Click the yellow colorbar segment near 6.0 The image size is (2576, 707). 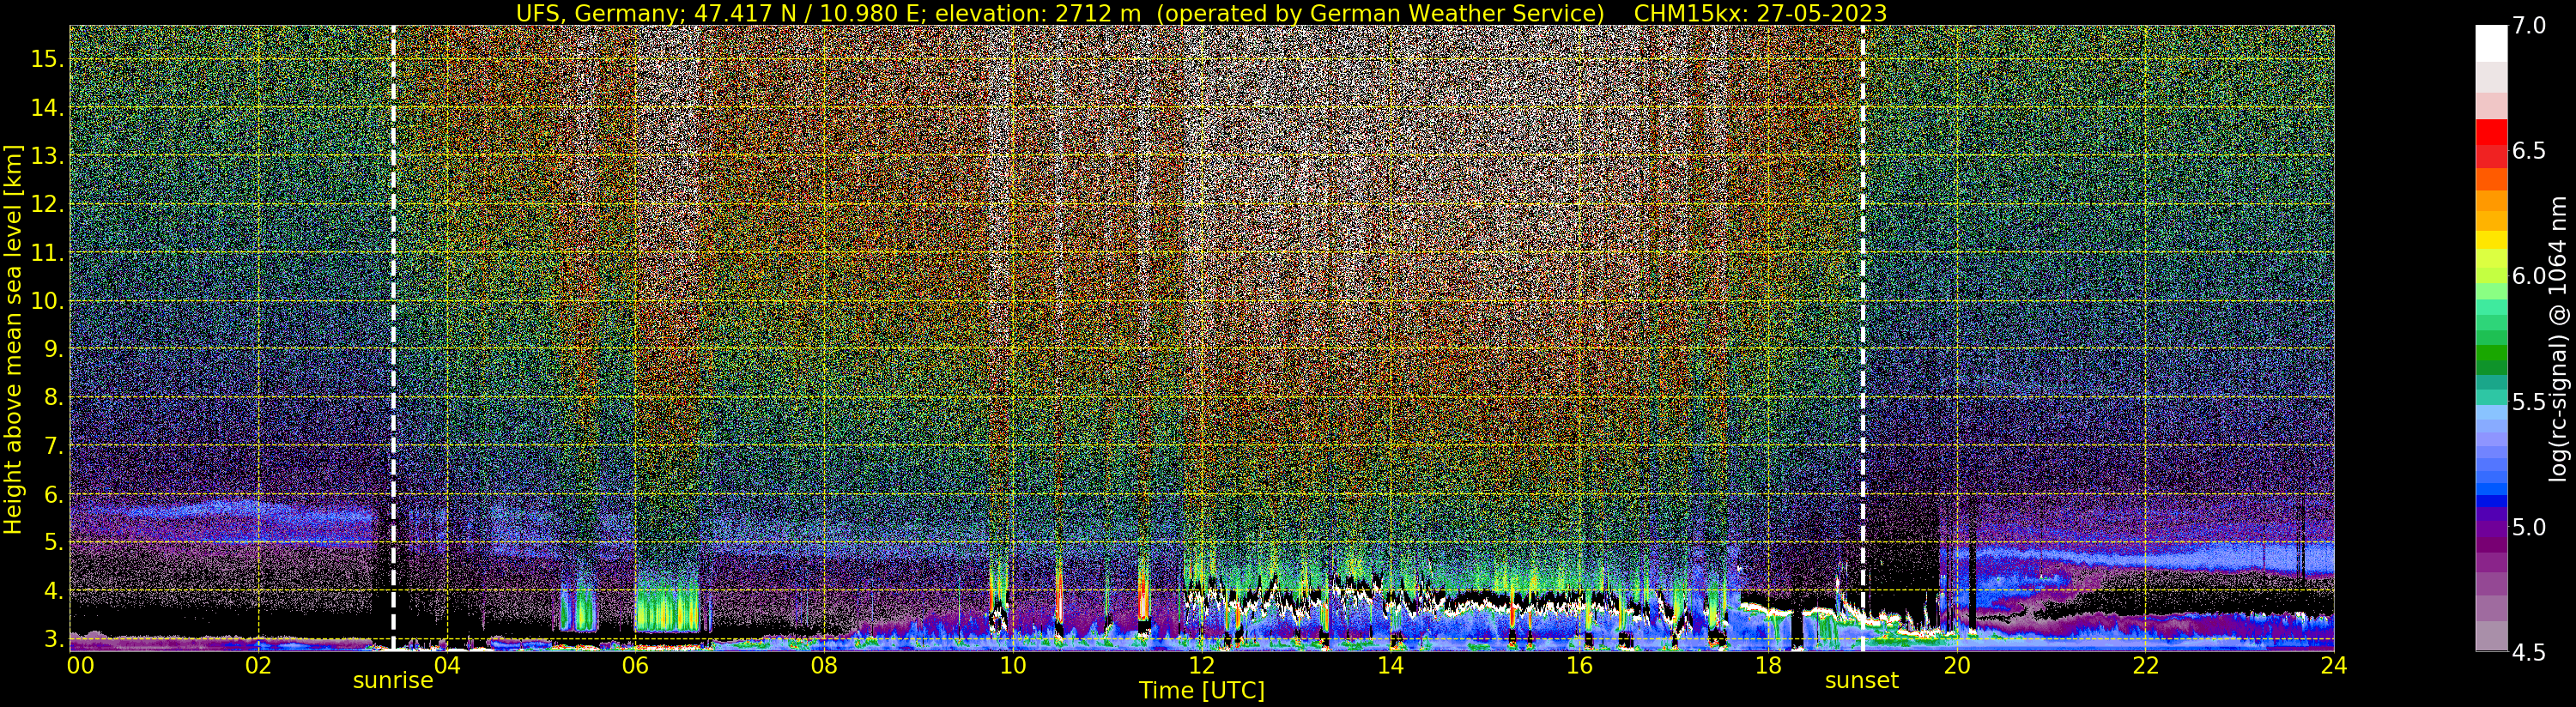point(2491,240)
